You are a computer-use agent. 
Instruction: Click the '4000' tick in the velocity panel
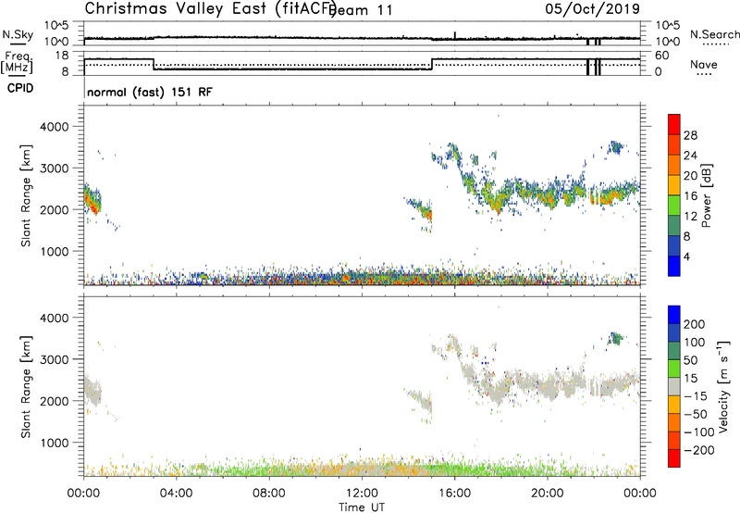pos(54,318)
